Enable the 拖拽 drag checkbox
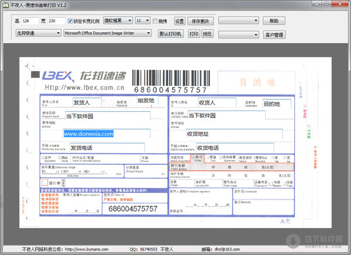 point(154,21)
